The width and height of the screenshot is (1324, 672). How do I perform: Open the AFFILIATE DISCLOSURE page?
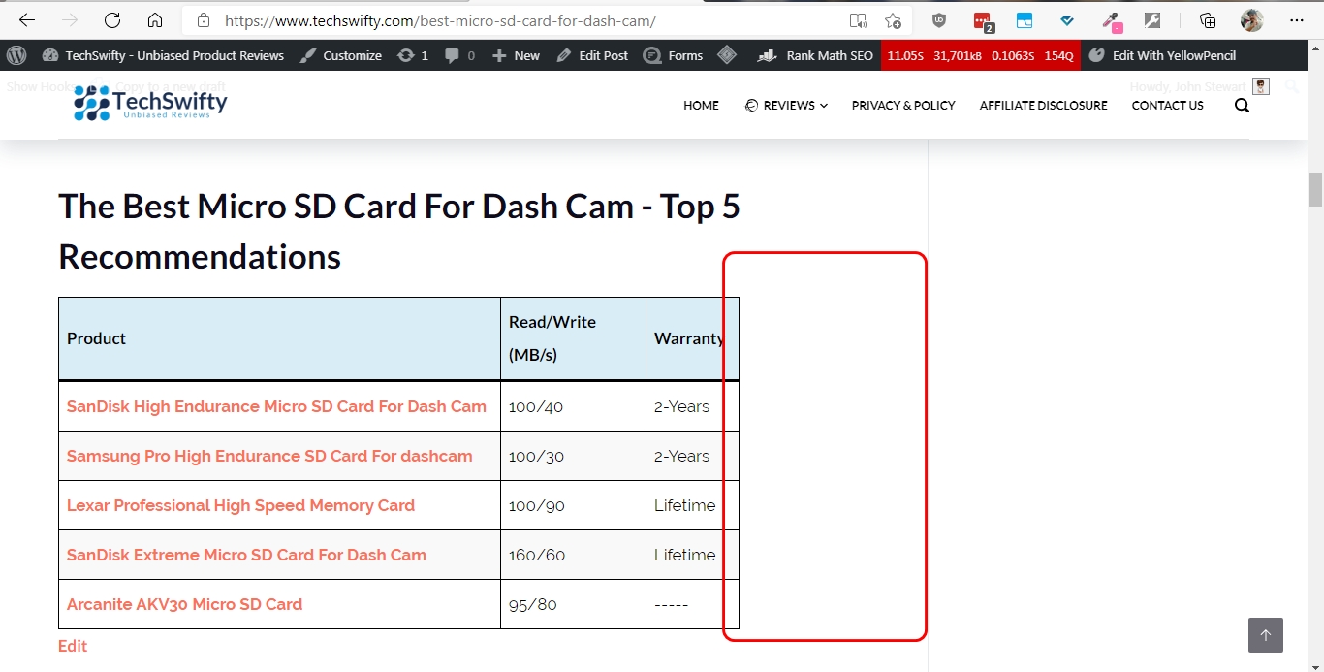point(1043,105)
